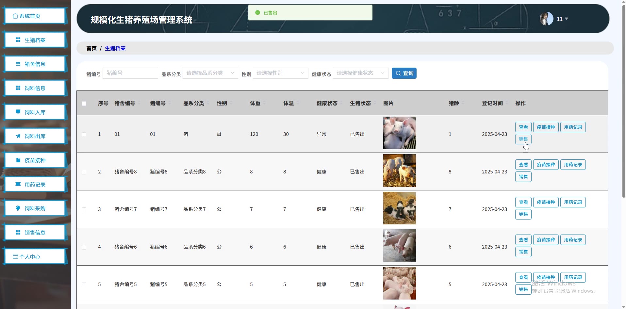Open the 健康状态 filter dropdown
This screenshot has width=626, height=309.
[361, 73]
